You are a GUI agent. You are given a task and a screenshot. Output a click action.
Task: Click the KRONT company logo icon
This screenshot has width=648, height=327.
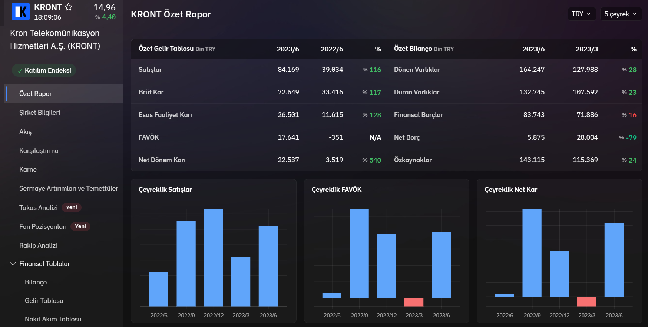(21, 11)
